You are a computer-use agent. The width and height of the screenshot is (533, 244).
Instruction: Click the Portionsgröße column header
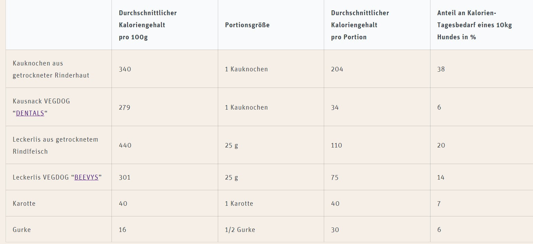[247, 25]
